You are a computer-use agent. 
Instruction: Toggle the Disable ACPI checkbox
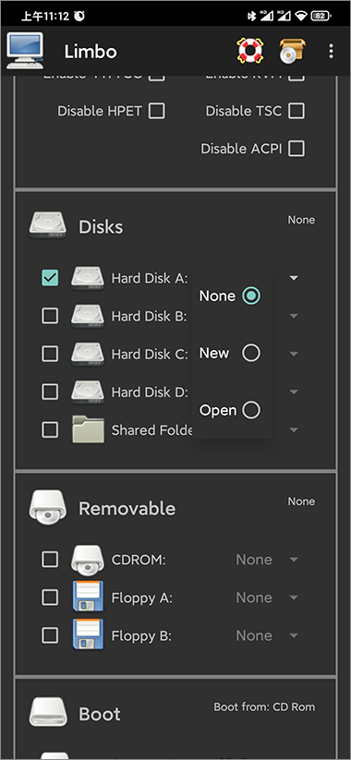[297, 149]
